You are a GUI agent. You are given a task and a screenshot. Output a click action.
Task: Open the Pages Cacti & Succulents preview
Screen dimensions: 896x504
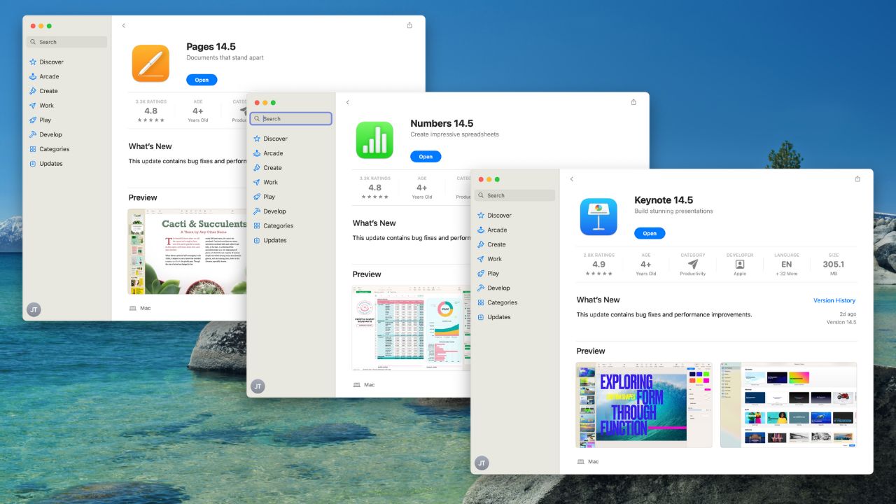point(187,251)
